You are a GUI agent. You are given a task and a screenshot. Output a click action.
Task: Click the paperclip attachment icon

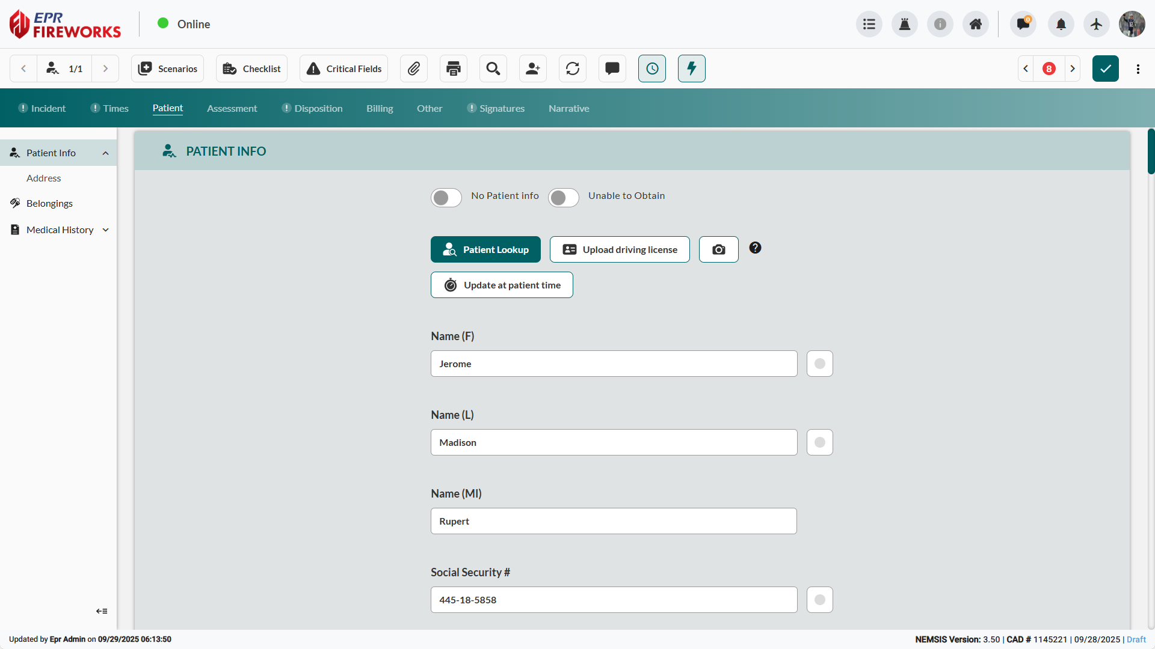414,69
